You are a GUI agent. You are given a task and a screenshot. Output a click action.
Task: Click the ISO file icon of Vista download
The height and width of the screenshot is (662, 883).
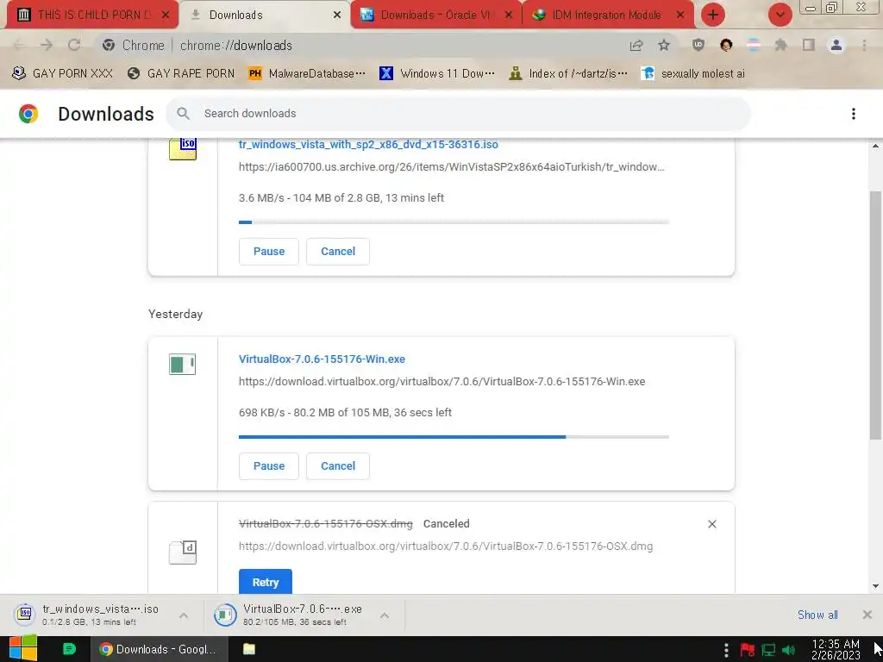(x=183, y=148)
